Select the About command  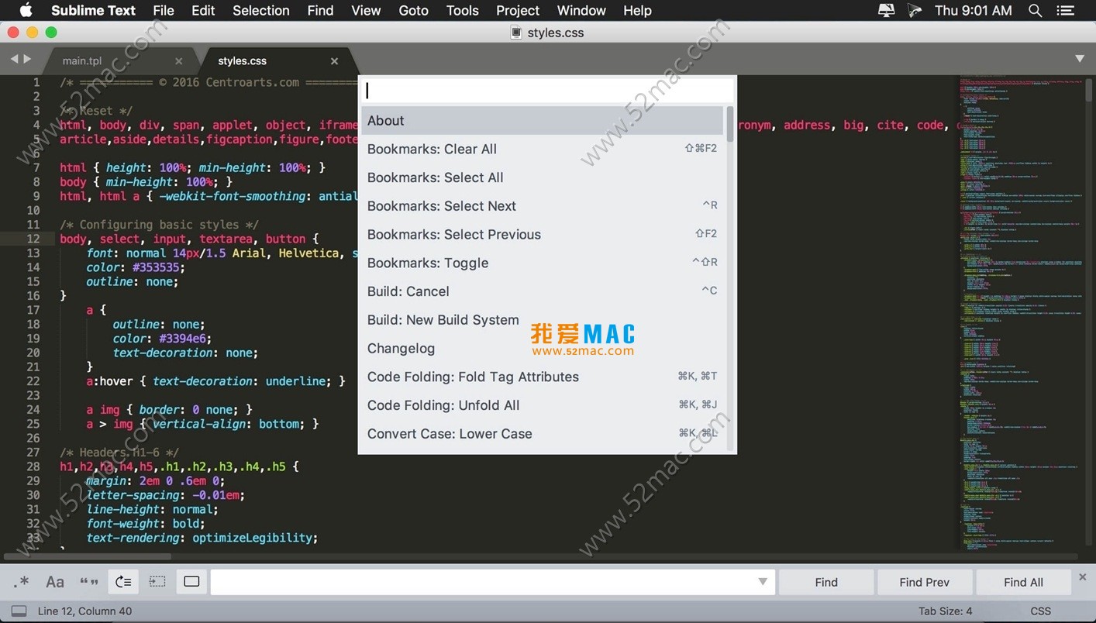[542, 121]
